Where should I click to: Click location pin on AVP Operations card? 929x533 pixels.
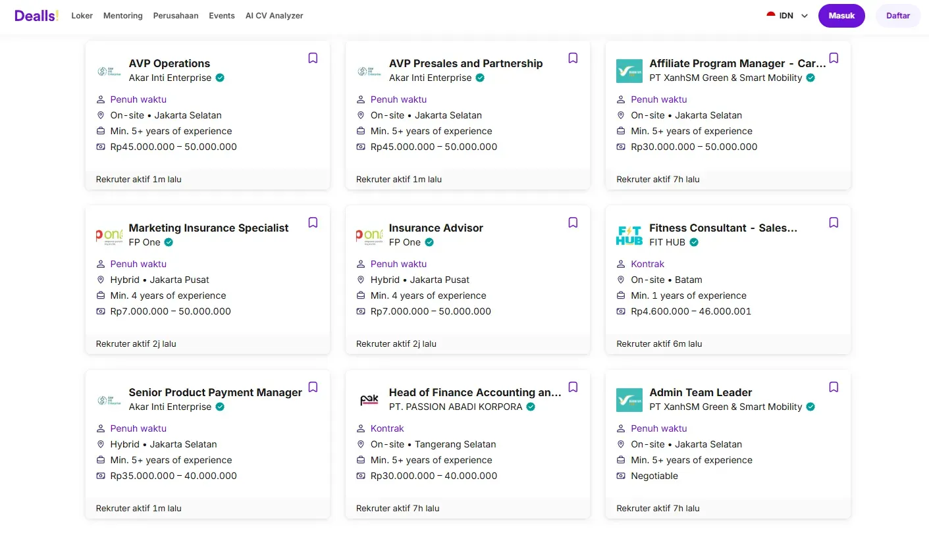pyautogui.click(x=101, y=115)
